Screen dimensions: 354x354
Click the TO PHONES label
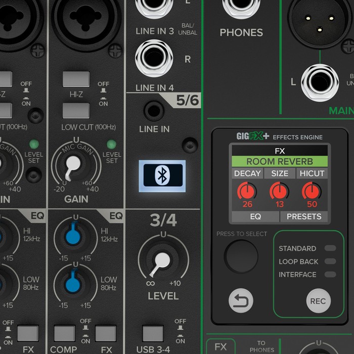pyautogui.click(x=261, y=346)
